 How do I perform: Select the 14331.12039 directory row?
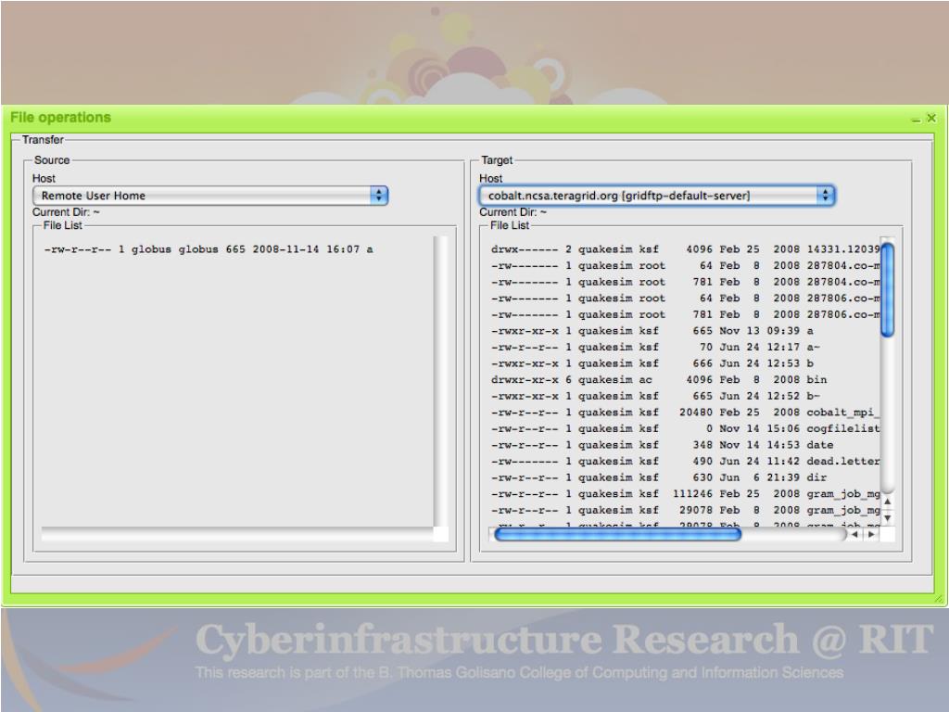click(685, 249)
